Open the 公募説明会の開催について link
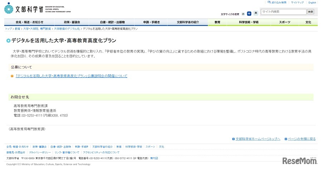This screenshot has width=322, height=169. tap(72, 76)
